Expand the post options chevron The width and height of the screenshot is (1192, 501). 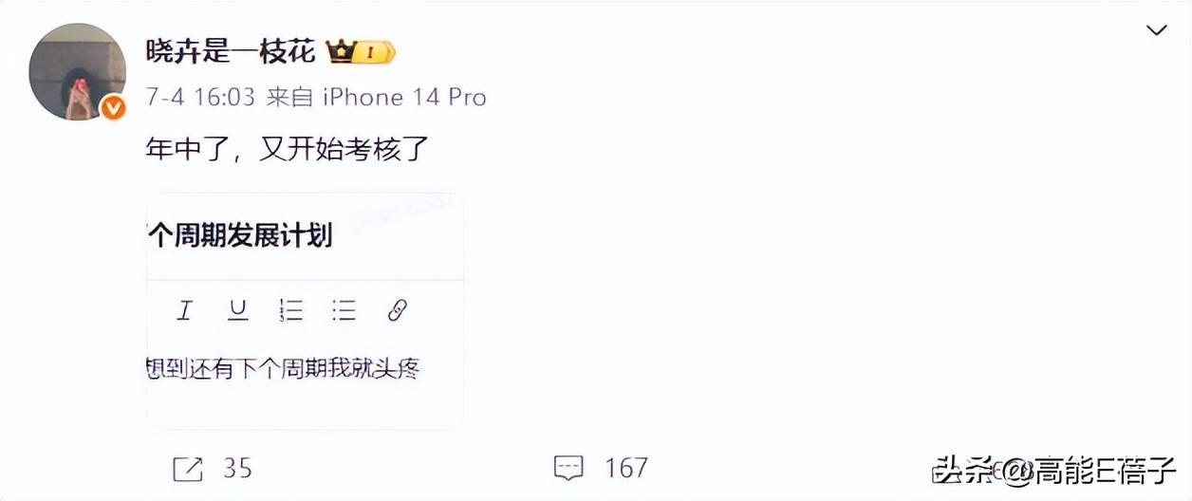[1157, 31]
